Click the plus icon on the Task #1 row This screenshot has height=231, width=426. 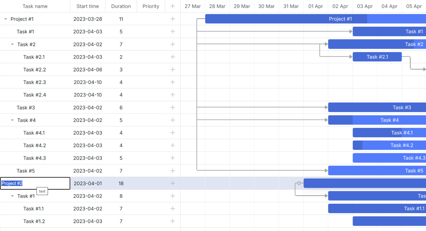point(172,31)
